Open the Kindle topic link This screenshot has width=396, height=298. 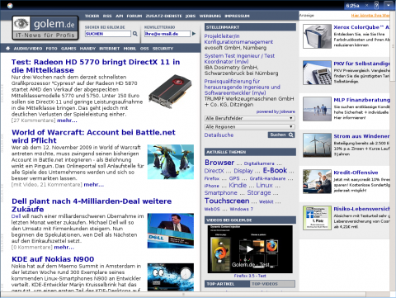(238, 186)
